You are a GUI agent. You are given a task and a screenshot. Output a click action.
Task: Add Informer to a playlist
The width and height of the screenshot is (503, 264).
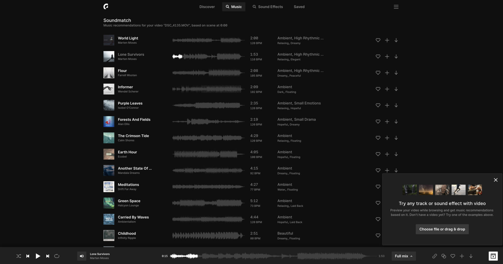point(387,89)
